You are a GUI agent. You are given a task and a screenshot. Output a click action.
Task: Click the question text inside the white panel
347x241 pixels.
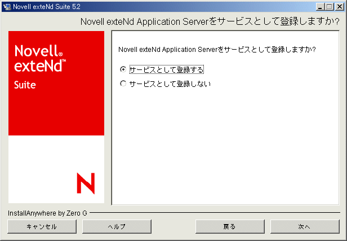pos(217,50)
